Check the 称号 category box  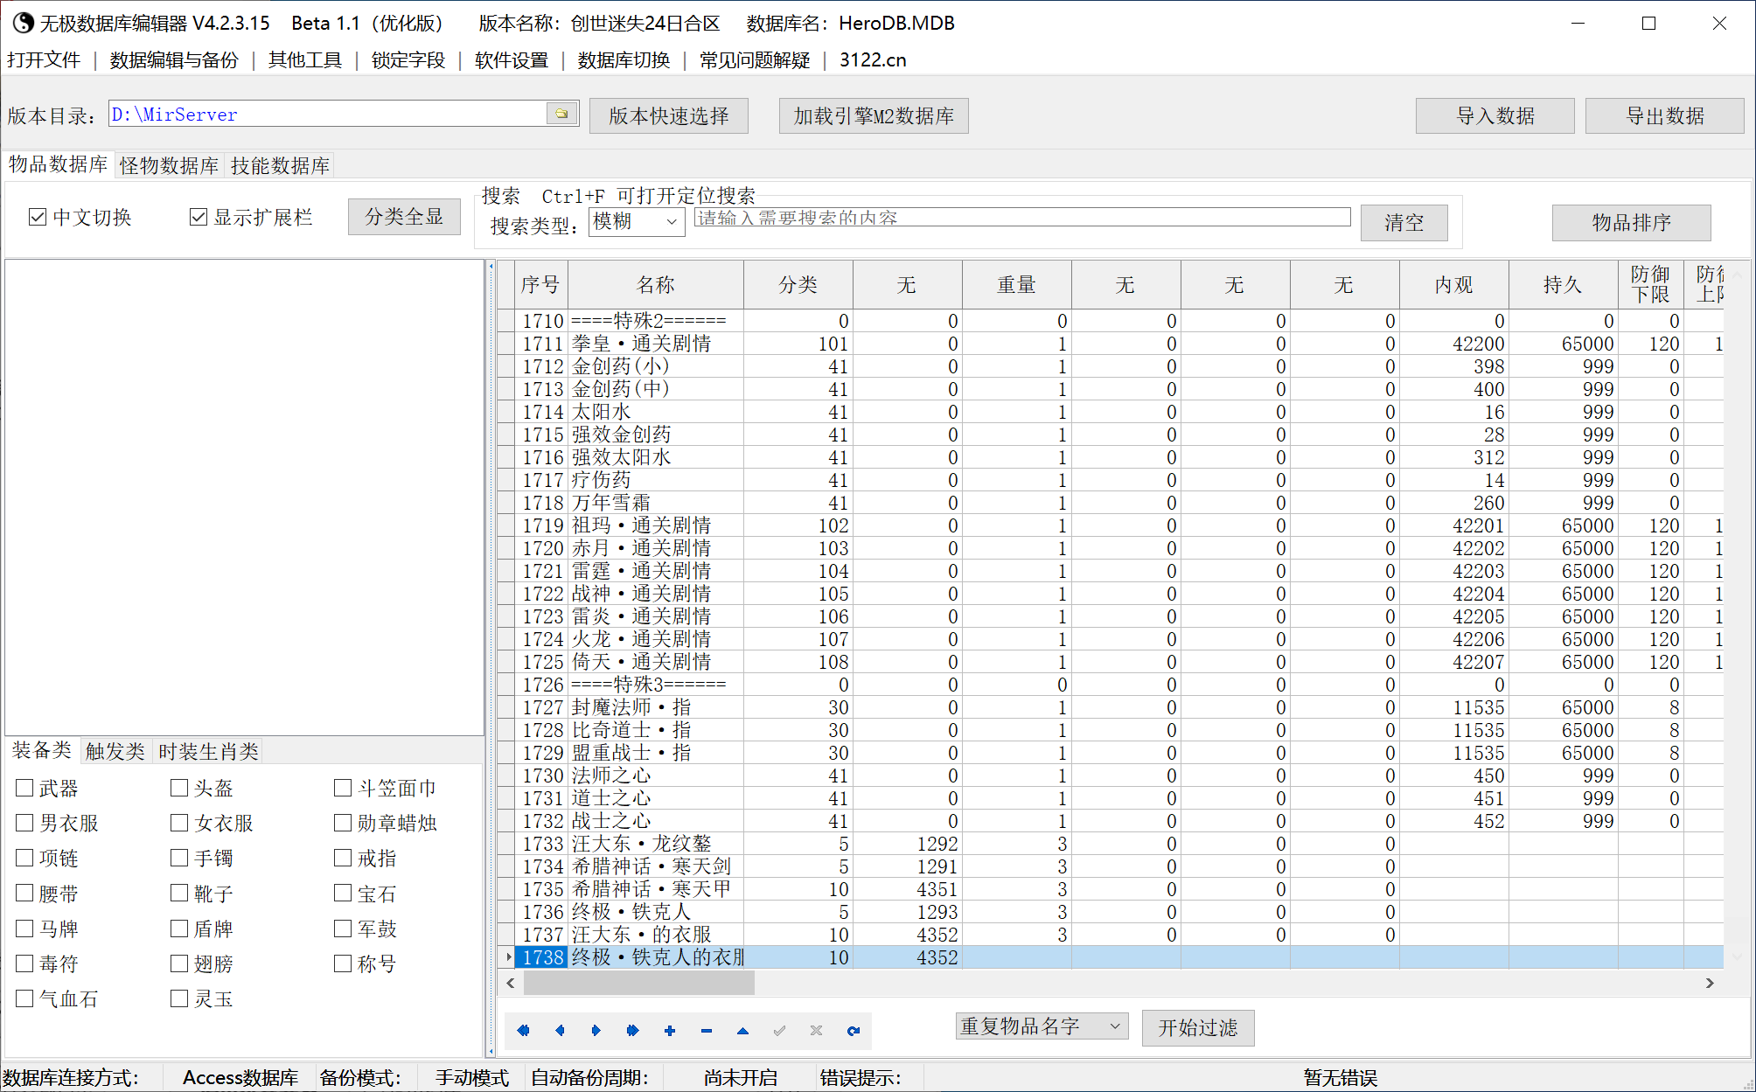(343, 963)
